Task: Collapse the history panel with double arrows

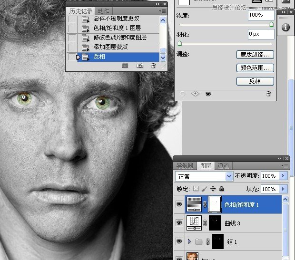Action: point(157,4)
